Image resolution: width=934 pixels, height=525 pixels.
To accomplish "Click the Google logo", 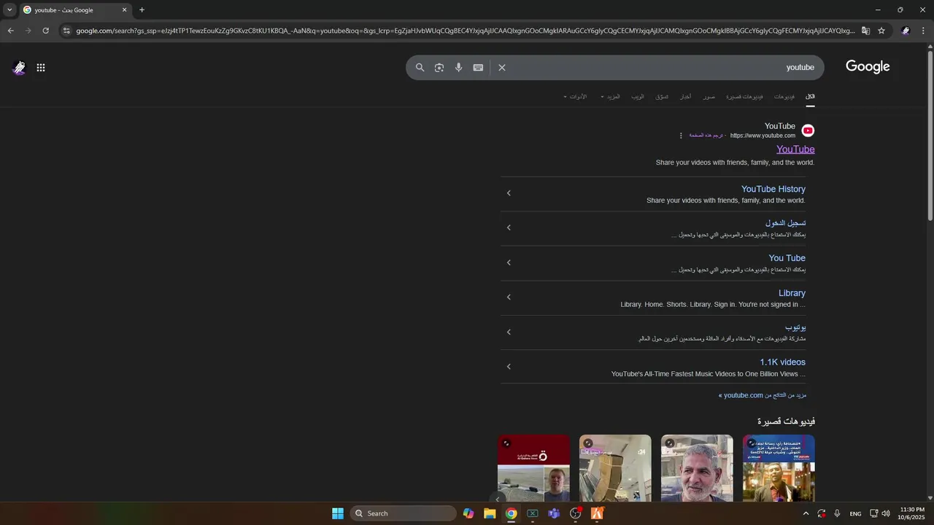I will (x=868, y=66).
